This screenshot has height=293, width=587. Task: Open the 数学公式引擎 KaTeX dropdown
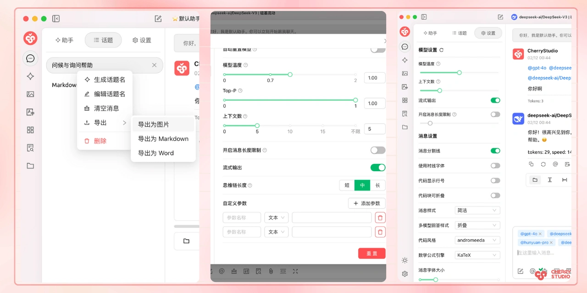pyautogui.click(x=477, y=255)
